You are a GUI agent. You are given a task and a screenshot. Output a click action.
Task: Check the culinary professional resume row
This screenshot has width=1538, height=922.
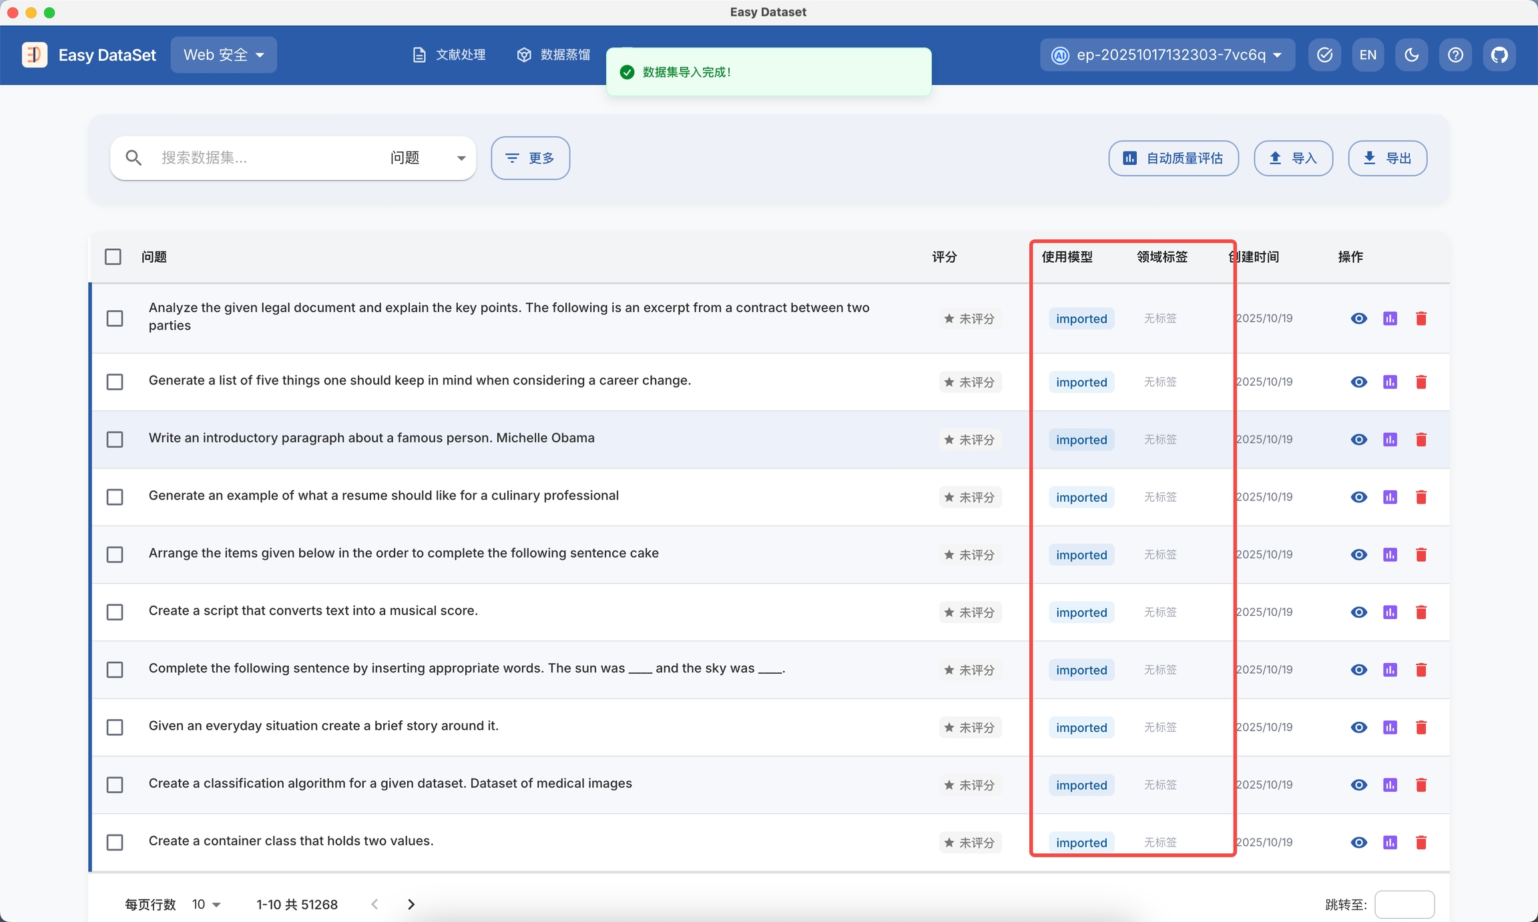[115, 497]
